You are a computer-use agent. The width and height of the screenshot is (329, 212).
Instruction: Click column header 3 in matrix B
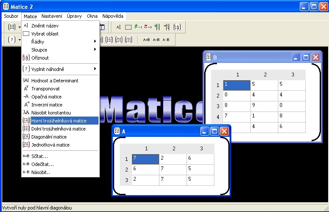(293, 75)
